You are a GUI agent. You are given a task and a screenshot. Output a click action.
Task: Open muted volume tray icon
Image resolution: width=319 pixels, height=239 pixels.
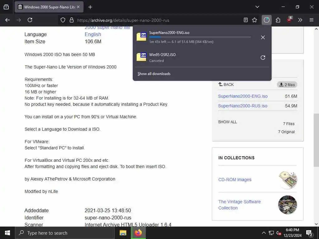(279, 233)
